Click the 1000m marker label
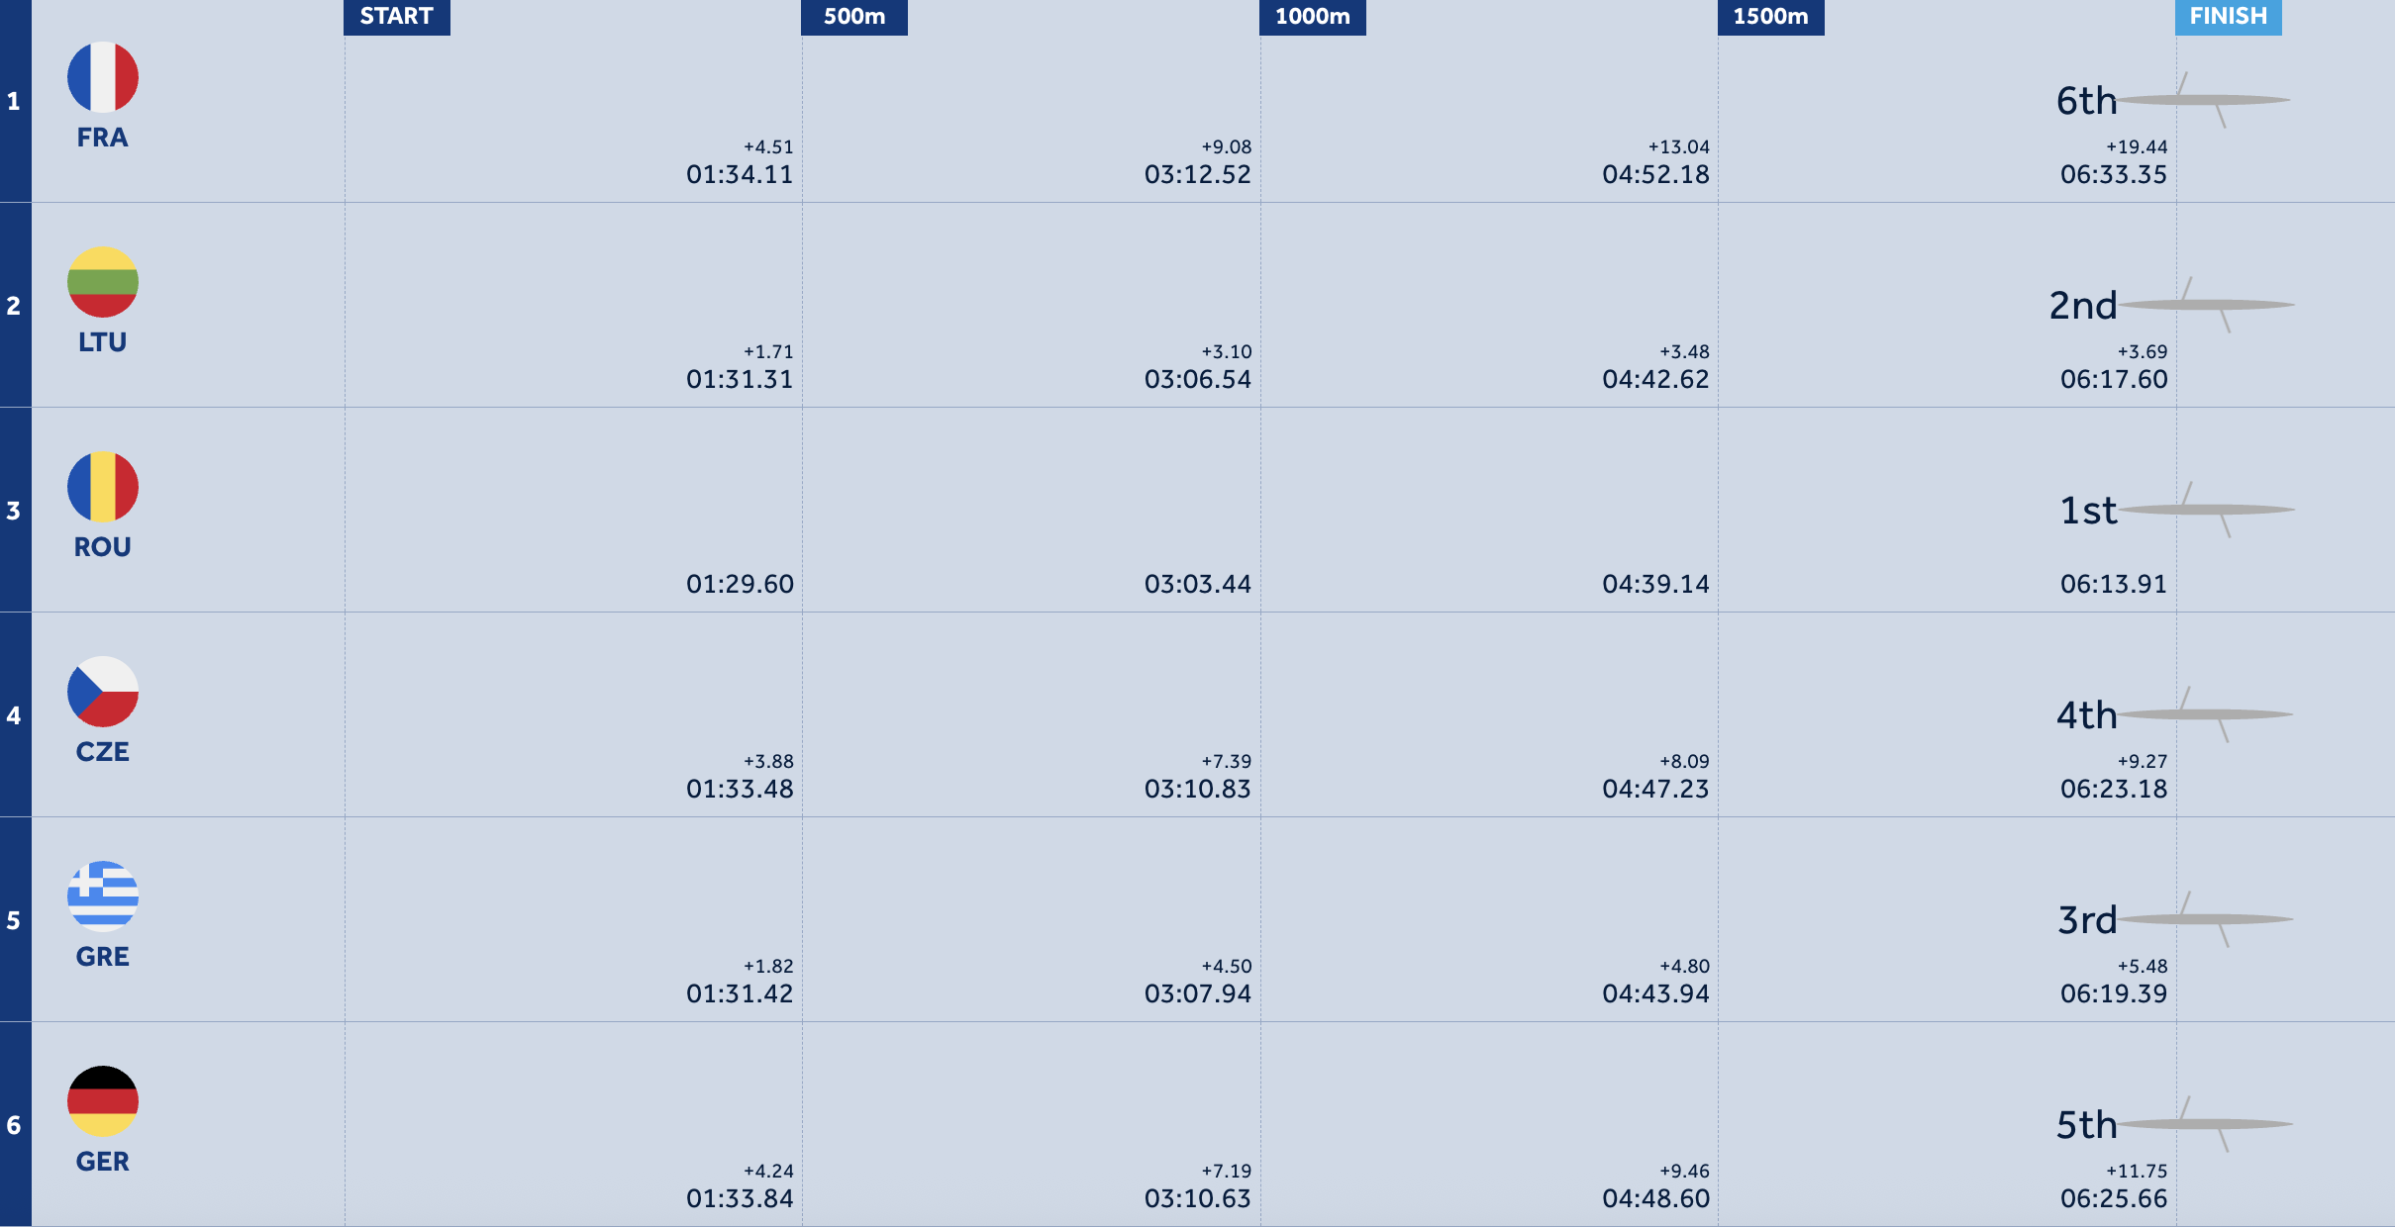This screenshot has height=1227, width=2395. click(x=1313, y=17)
